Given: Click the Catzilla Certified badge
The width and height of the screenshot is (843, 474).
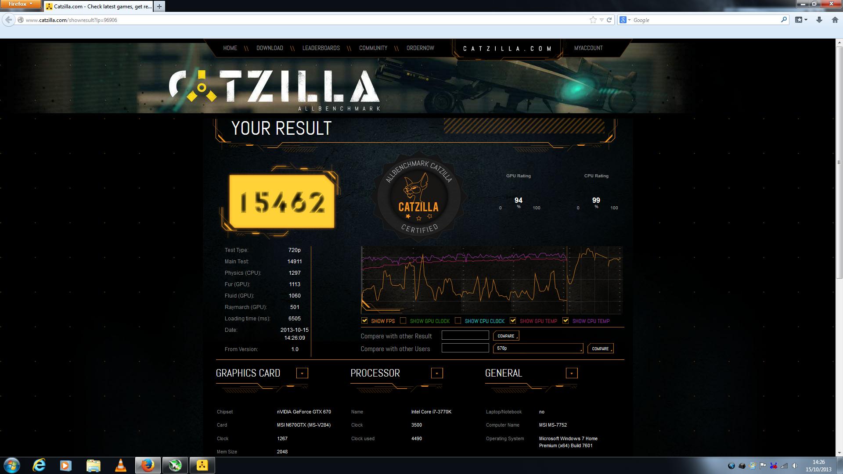Looking at the screenshot, I should click(x=418, y=197).
